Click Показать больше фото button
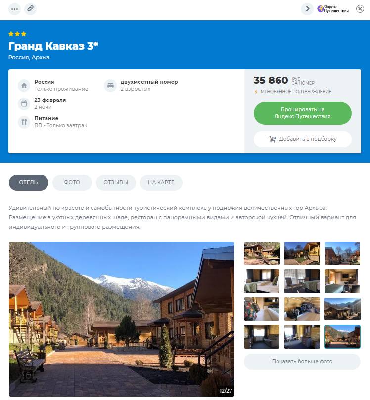The height and width of the screenshot is (400, 370). [x=302, y=362]
